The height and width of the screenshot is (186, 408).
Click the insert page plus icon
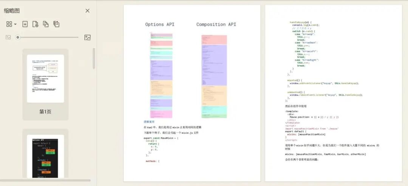point(25,24)
